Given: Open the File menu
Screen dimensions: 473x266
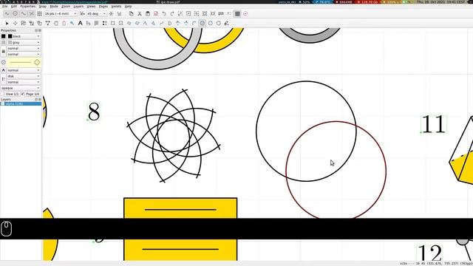Looking at the screenshot, I should (5, 6).
